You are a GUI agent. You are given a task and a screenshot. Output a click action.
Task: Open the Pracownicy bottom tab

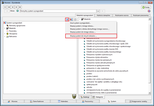click(x=88, y=101)
